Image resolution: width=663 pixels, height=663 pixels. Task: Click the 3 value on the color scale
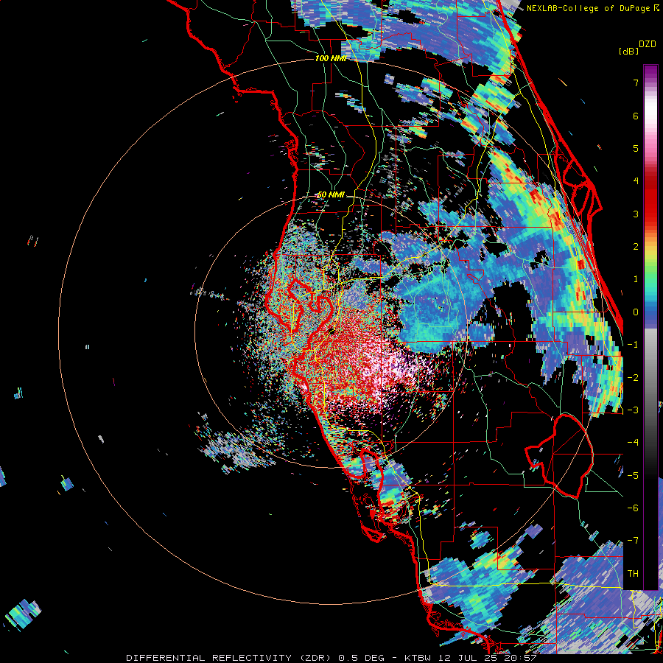coord(636,214)
